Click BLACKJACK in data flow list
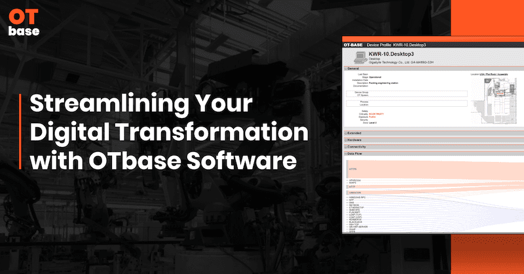The width and height of the screenshot is (524, 274). pos(356,222)
